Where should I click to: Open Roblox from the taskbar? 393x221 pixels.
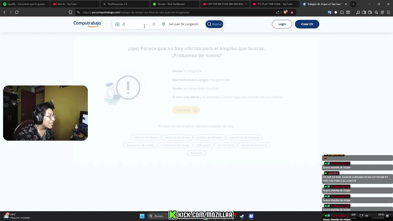(251, 216)
